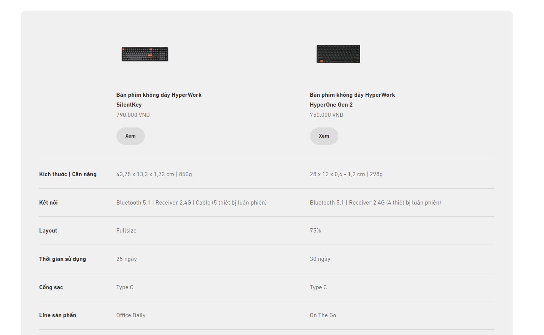The image size is (544, 335).
Task: Select the Kết nối row label
Action: coord(48,203)
